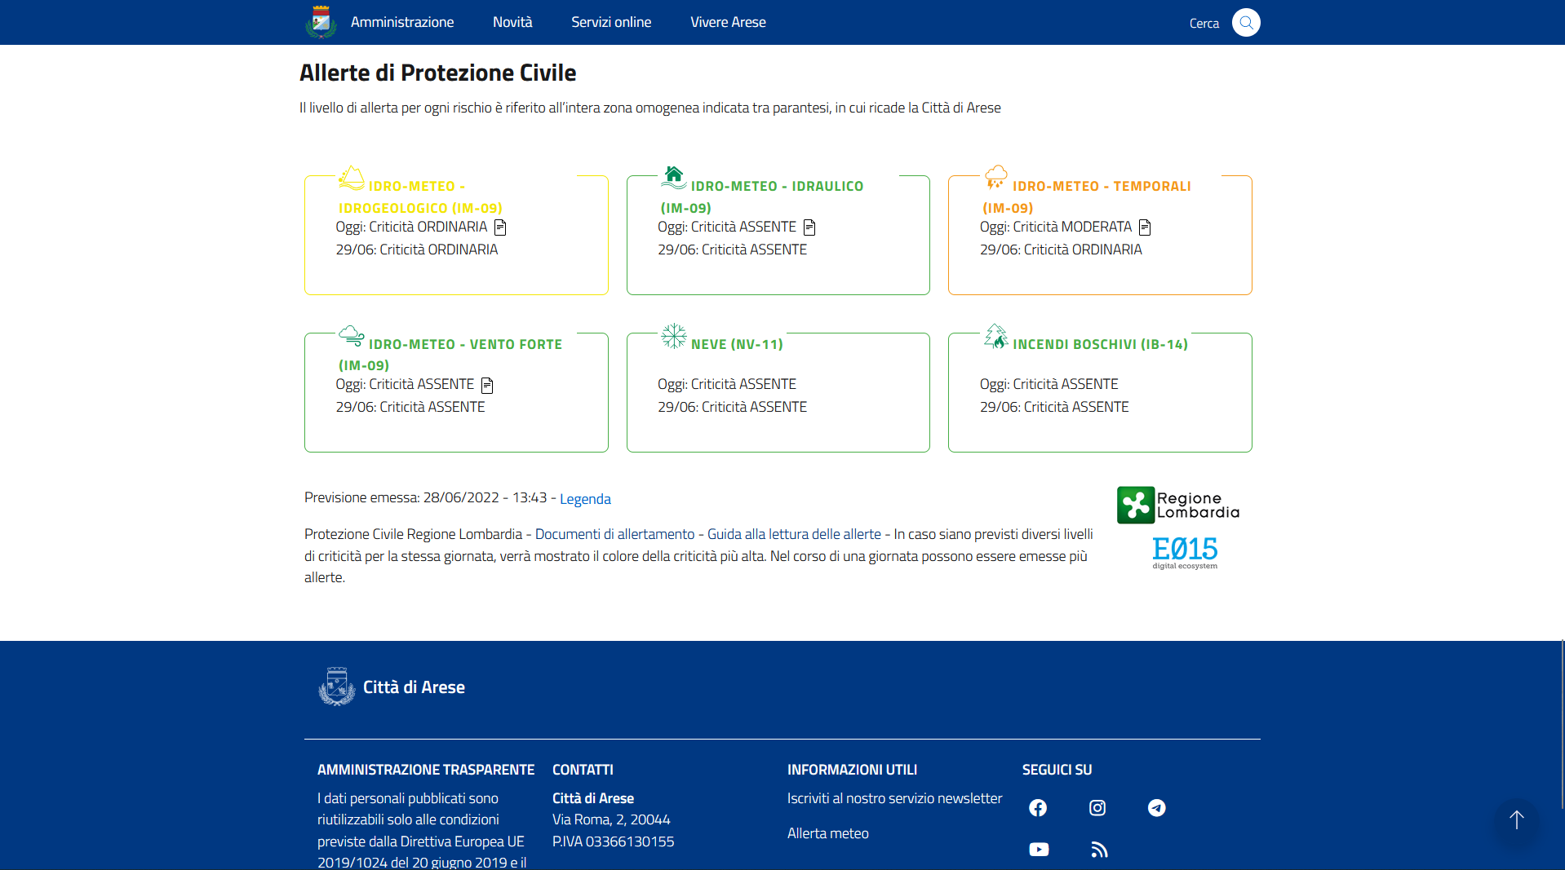Image resolution: width=1565 pixels, height=870 pixels.
Task: Open Guida alla lettura delle allerte link
Action: [794, 534]
